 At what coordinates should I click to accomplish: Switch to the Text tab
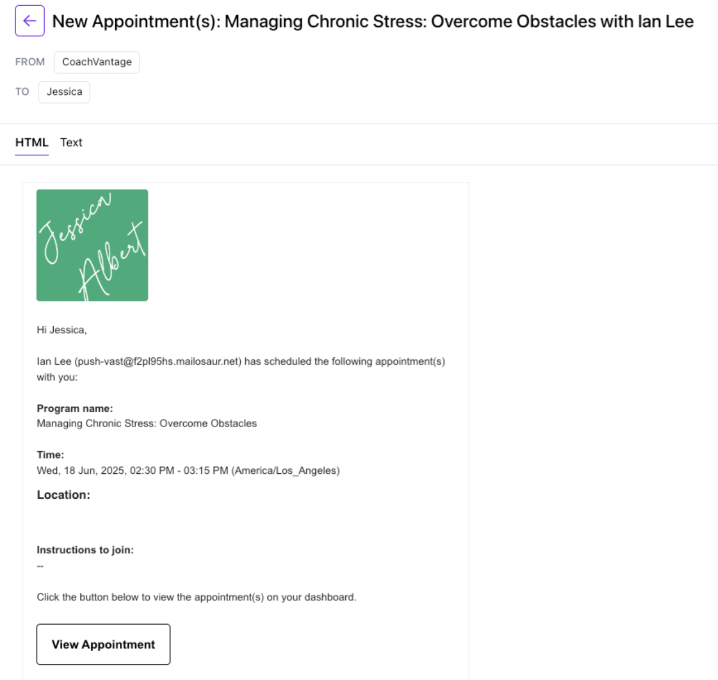click(71, 142)
